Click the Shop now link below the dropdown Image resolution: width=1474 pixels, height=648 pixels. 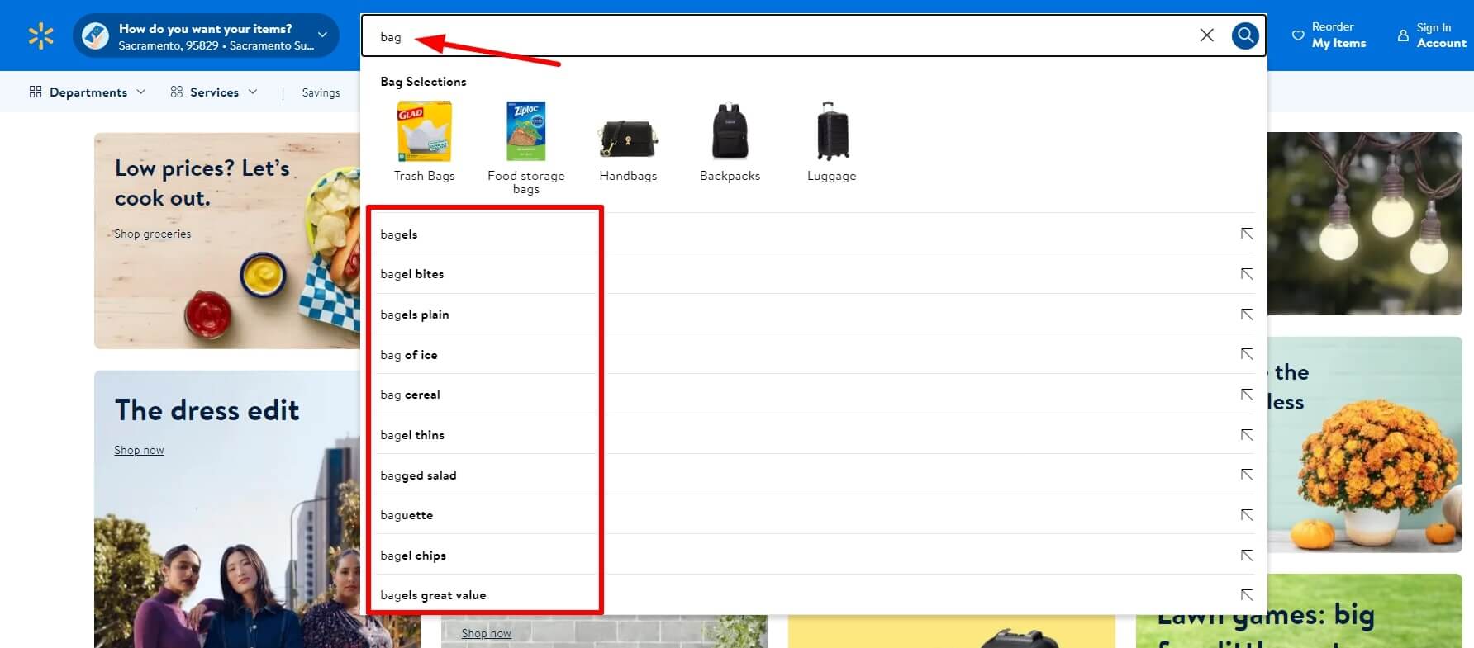486,633
